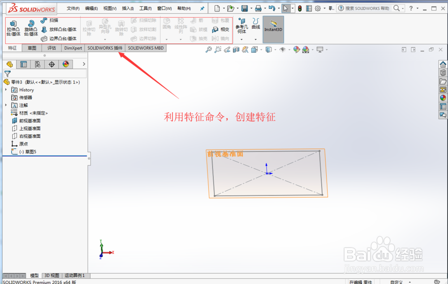Open the Appearances color ball in task pane

(x=443, y=98)
